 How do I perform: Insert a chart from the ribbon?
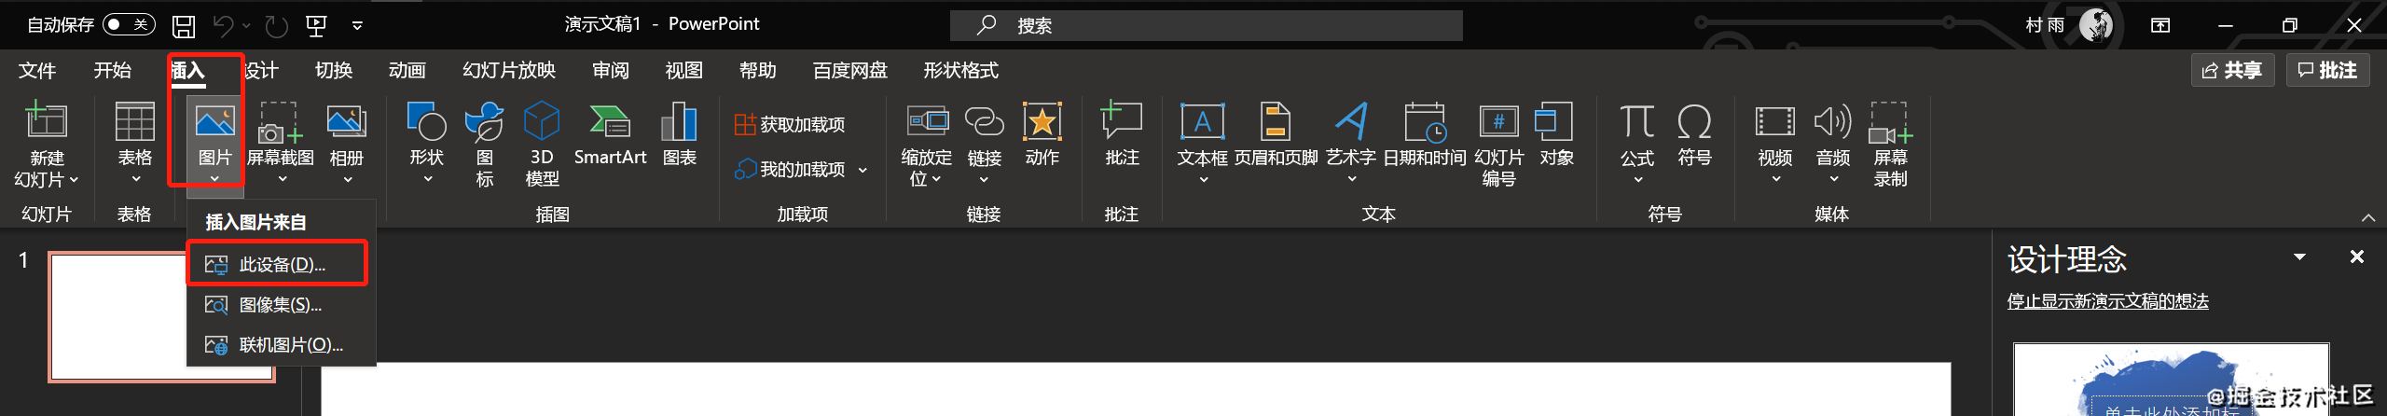click(x=679, y=135)
